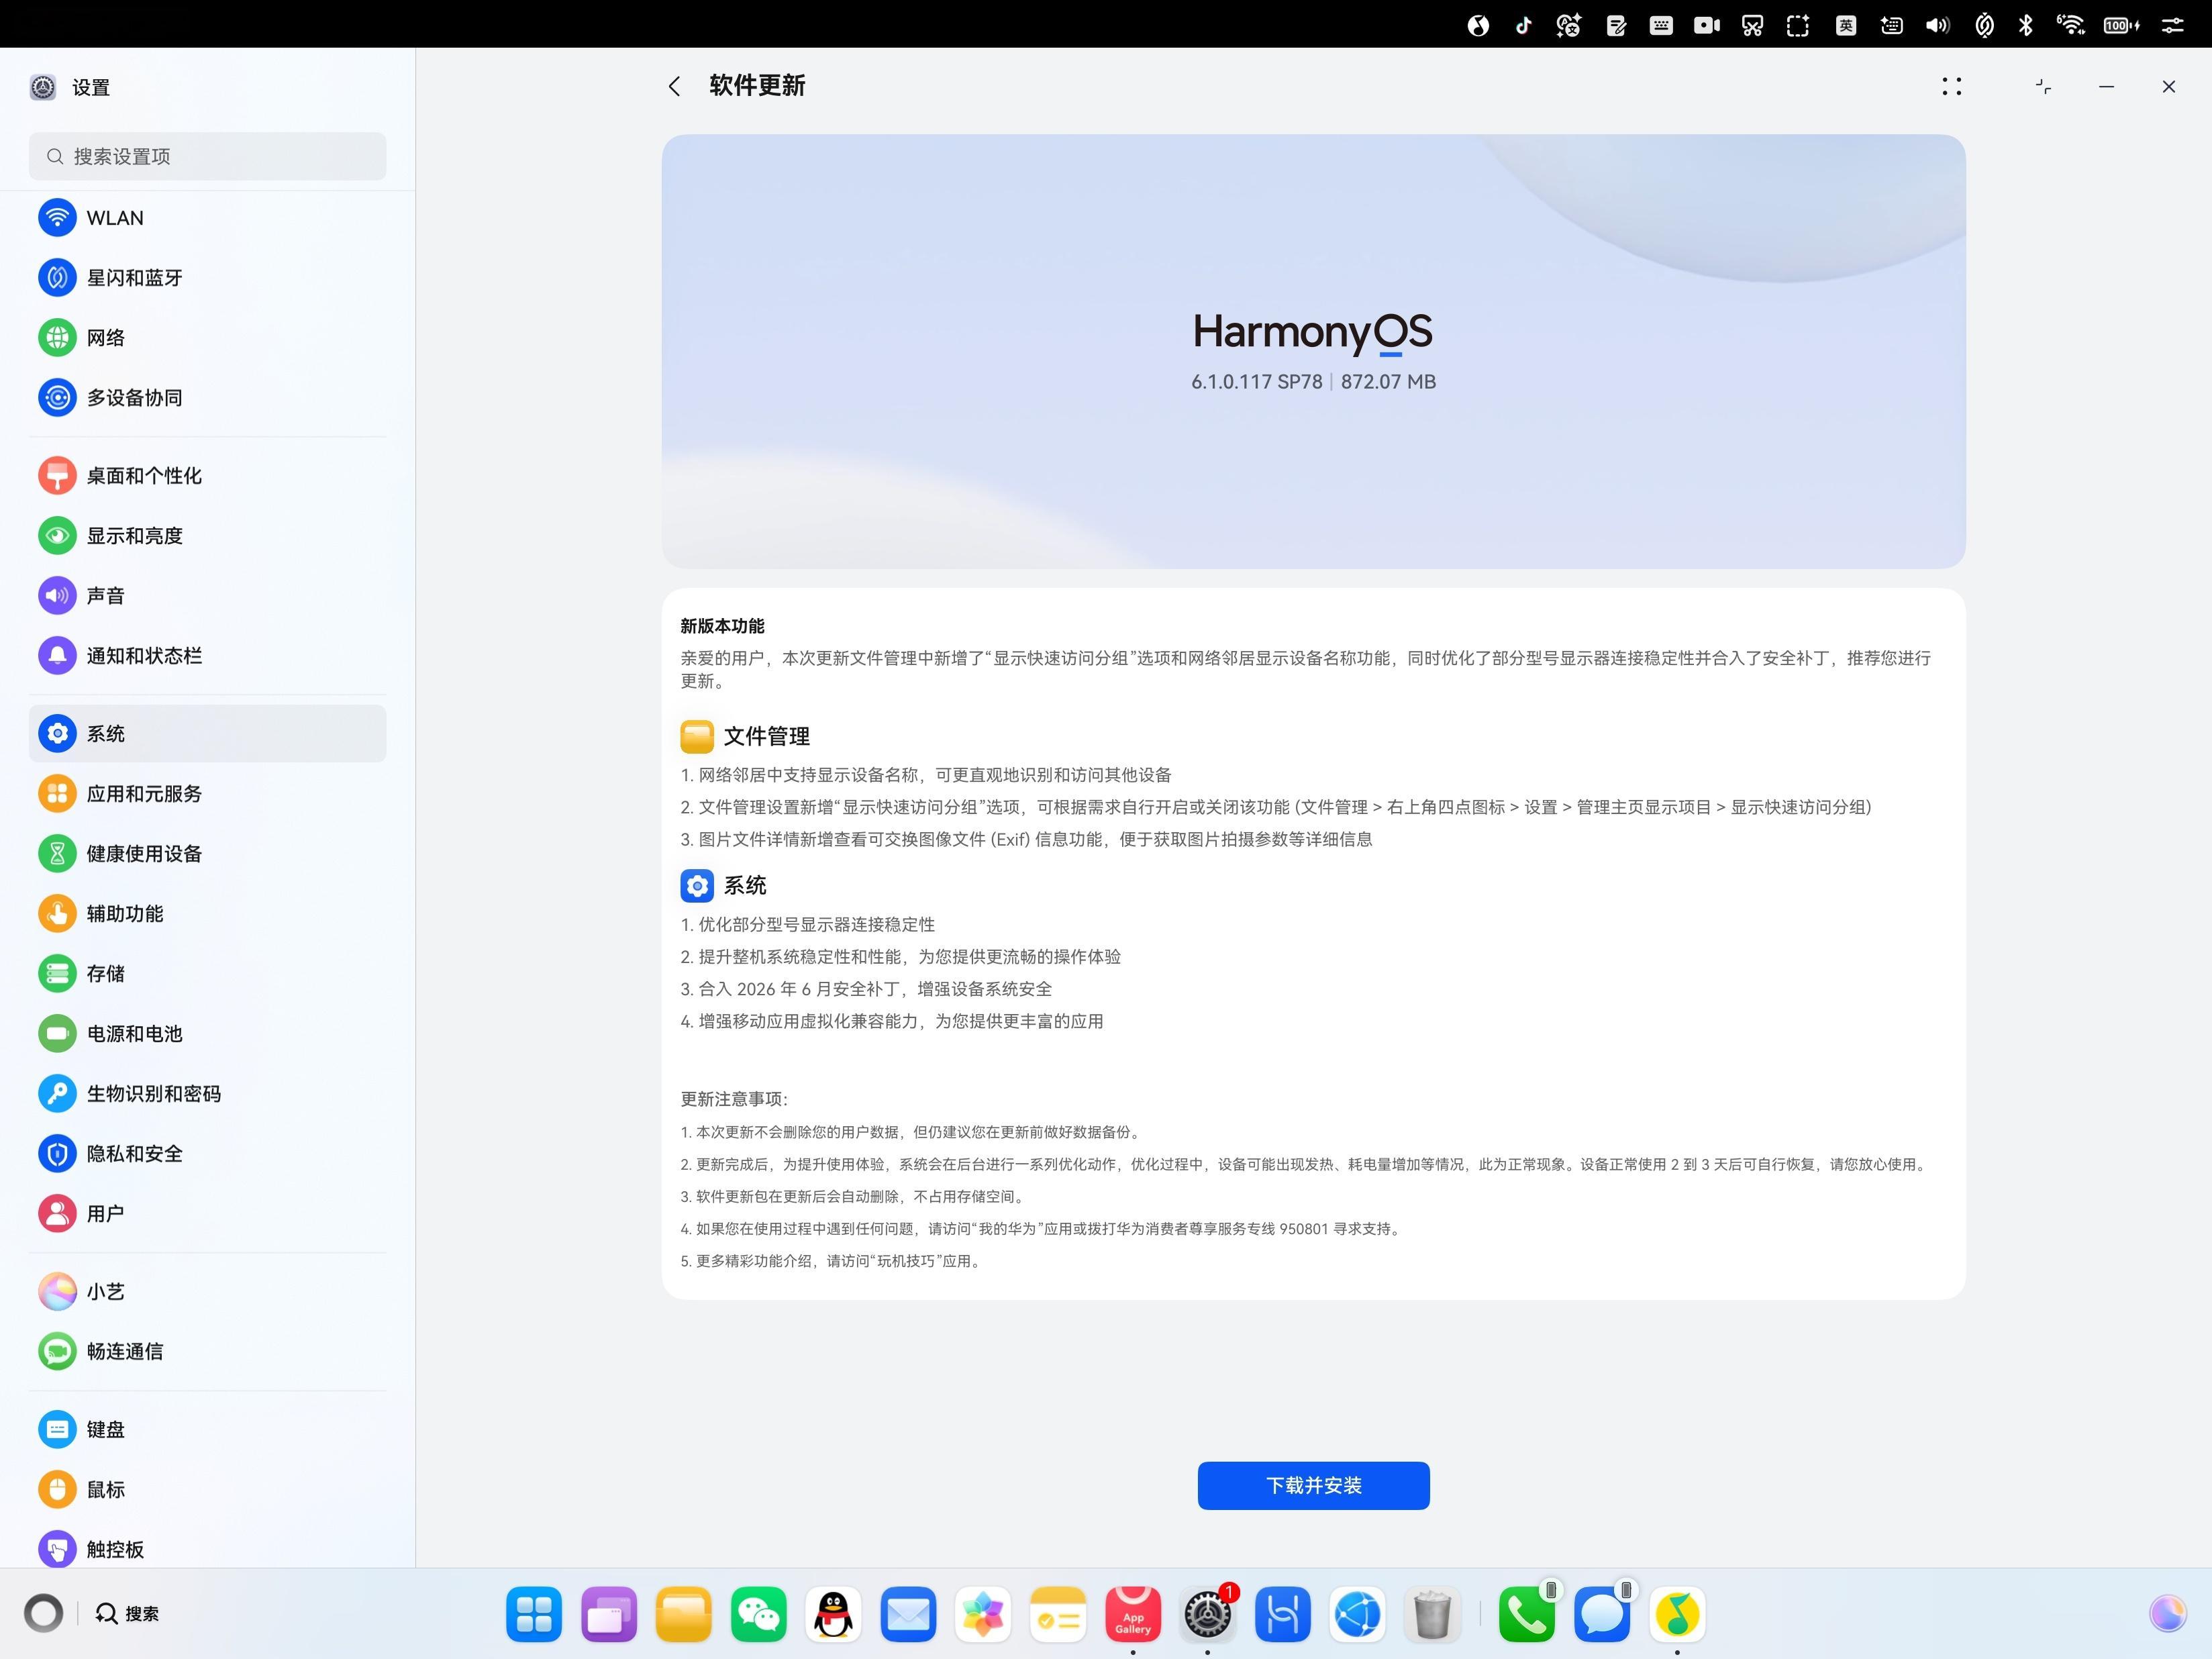Screen dimensions: 2212x1659
Task: Open 电源和电池 settings
Action: tap(207, 1034)
